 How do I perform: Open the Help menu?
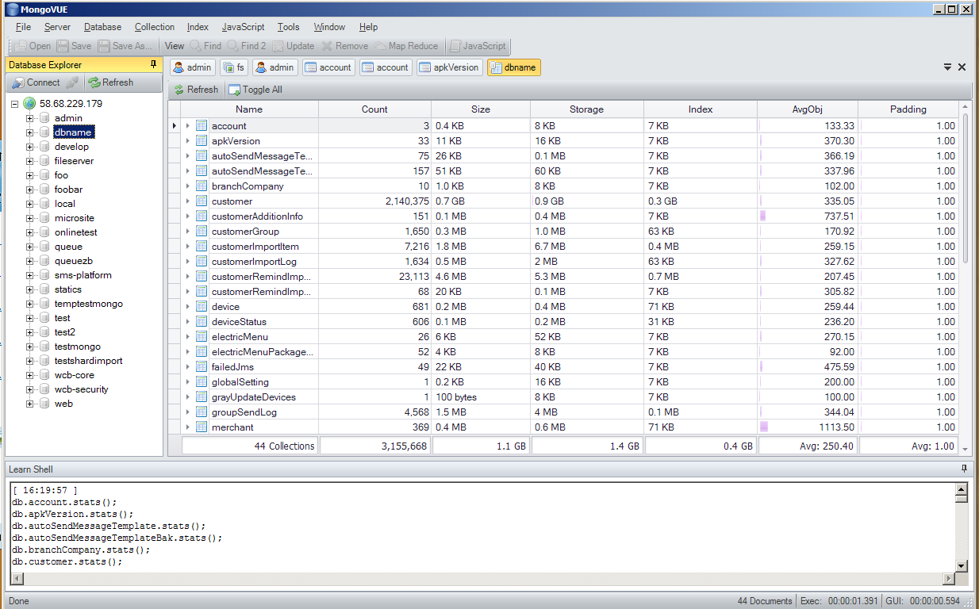[x=368, y=27]
